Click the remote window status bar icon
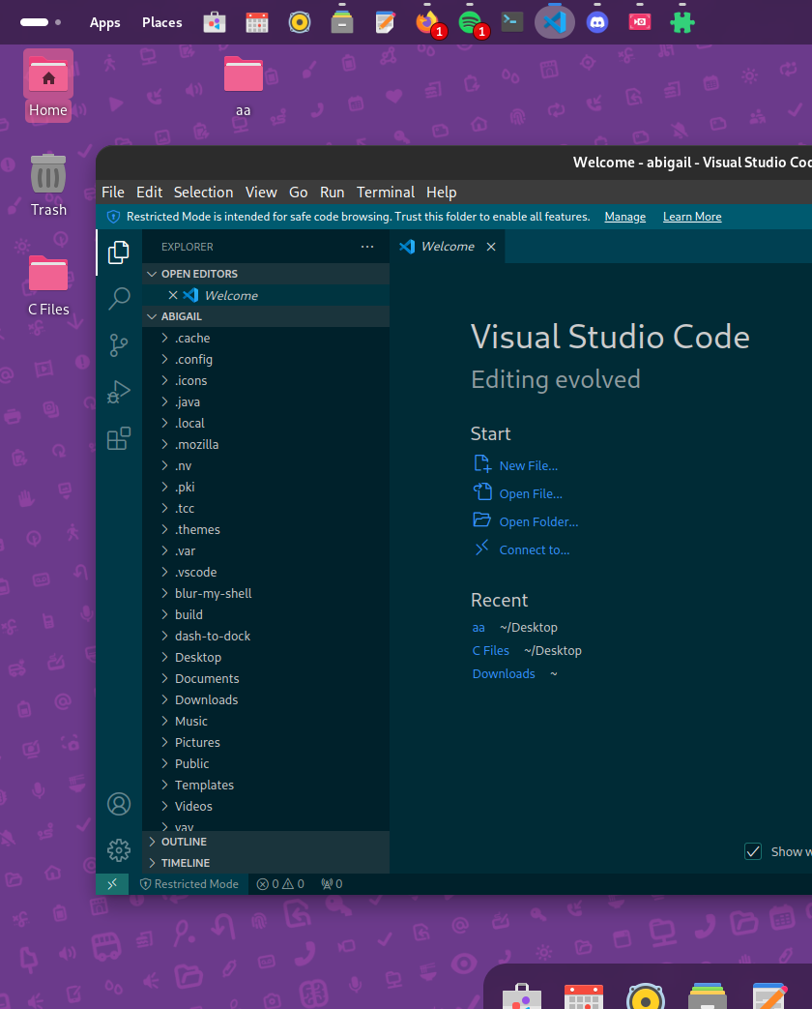Screen dimensions: 812x1009 [112, 884]
